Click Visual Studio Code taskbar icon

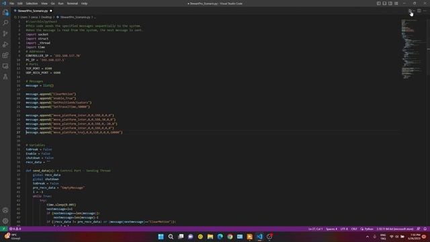(x=260, y=237)
